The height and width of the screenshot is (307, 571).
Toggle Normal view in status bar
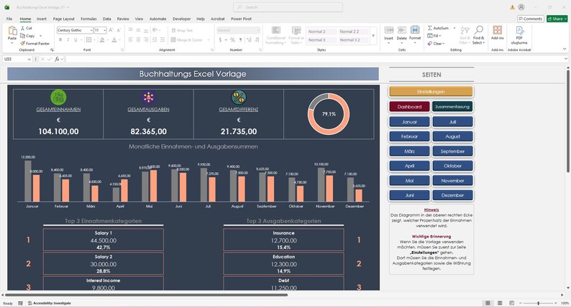click(x=488, y=303)
